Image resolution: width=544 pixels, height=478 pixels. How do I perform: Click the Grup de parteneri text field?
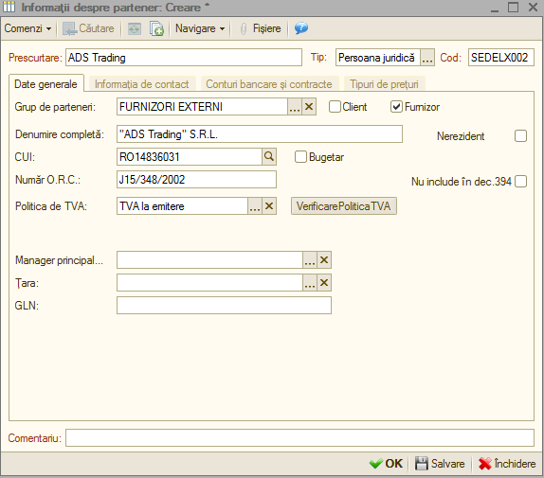click(202, 107)
